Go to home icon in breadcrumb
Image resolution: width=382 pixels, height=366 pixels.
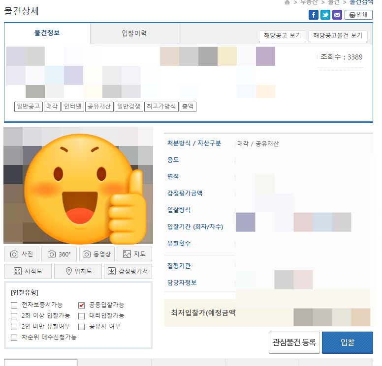click(287, 2)
